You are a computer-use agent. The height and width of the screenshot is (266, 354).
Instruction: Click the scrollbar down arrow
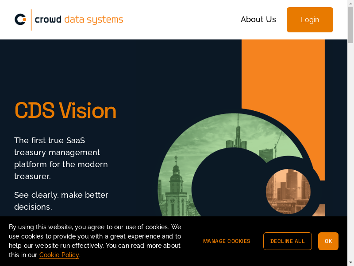coord(350,263)
